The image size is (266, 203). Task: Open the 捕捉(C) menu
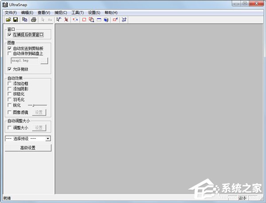tap(61, 12)
